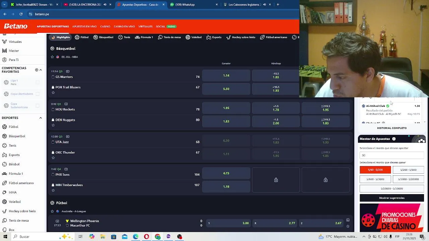The image size is (429, 241).
Task: Select the S/60 - S/200 winnings range
Action: click(375, 170)
